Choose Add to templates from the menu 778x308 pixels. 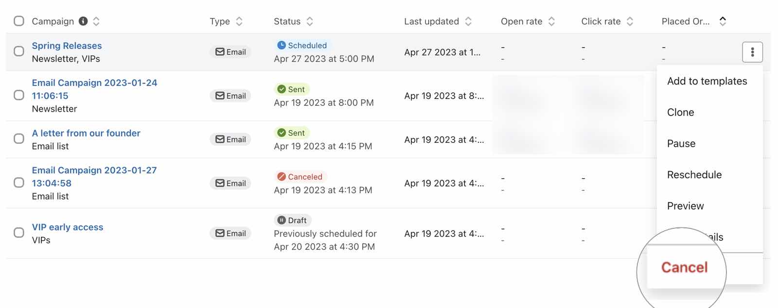tap(707, 81)
